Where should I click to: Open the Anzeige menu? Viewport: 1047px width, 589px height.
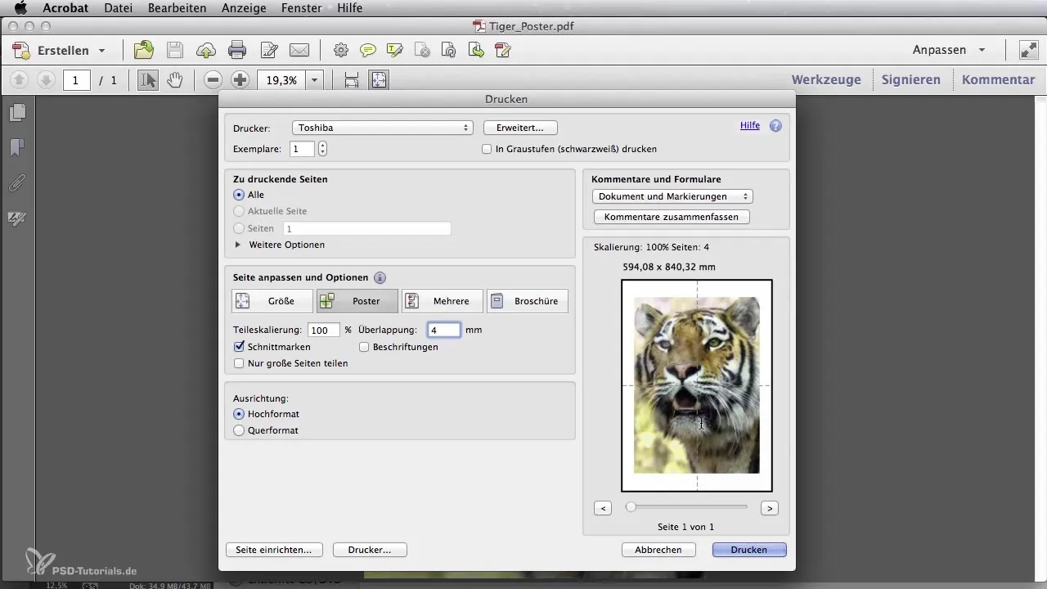coord(244,8)
